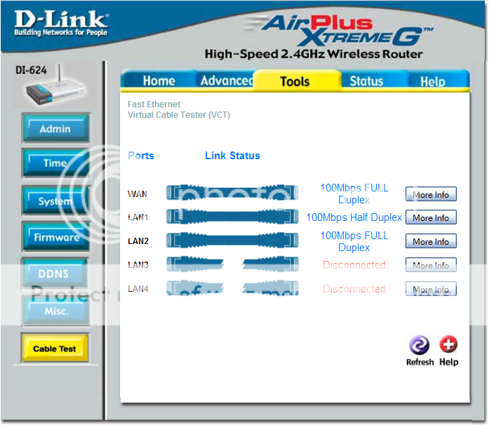Switch to the Home tab
Image resolution: width=489 pixels, height=425 pixels.
[159, 81]
